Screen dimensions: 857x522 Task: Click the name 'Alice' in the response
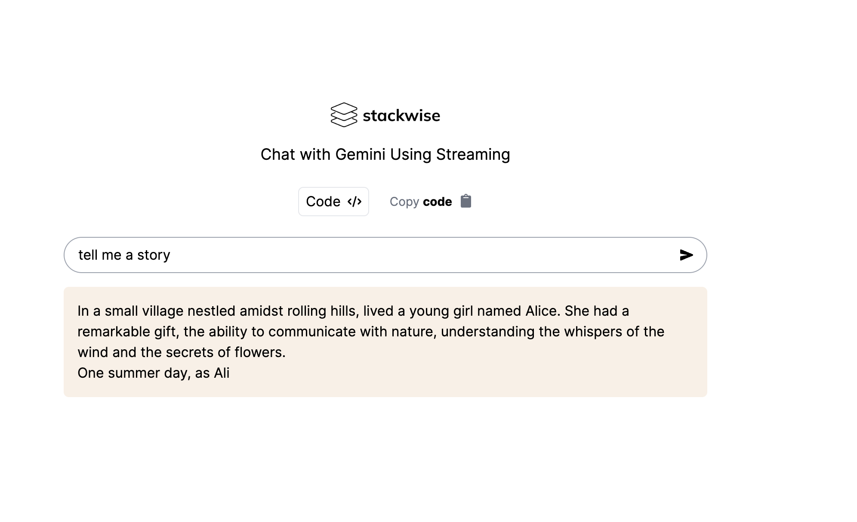tap(543, 311)
